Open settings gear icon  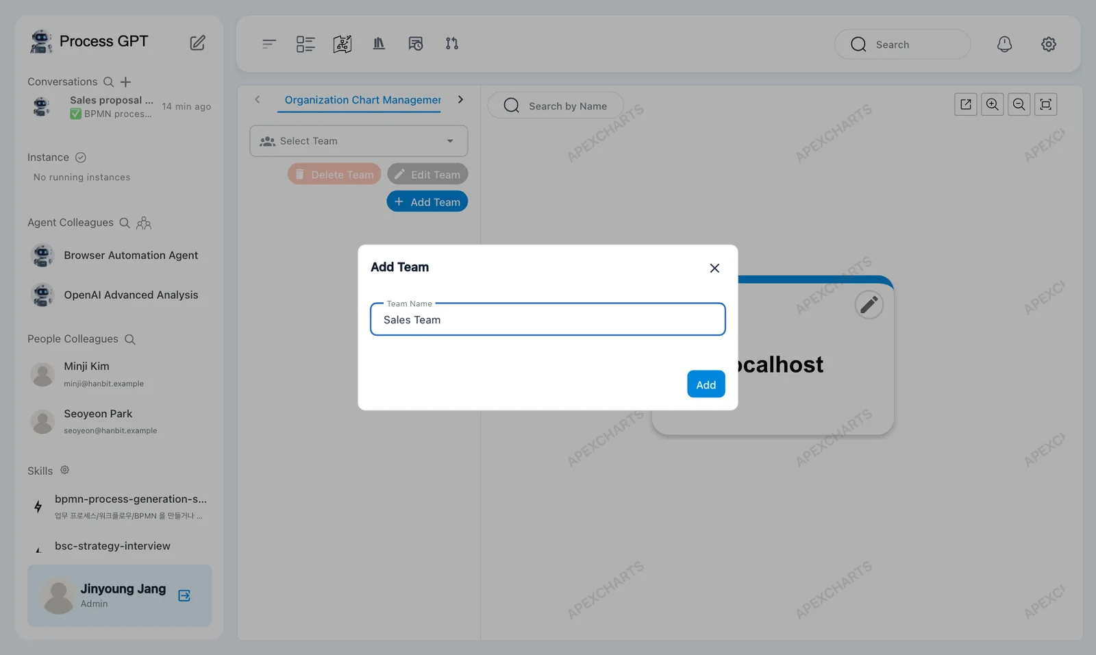pyautogui.click(x=1049, y=44)
